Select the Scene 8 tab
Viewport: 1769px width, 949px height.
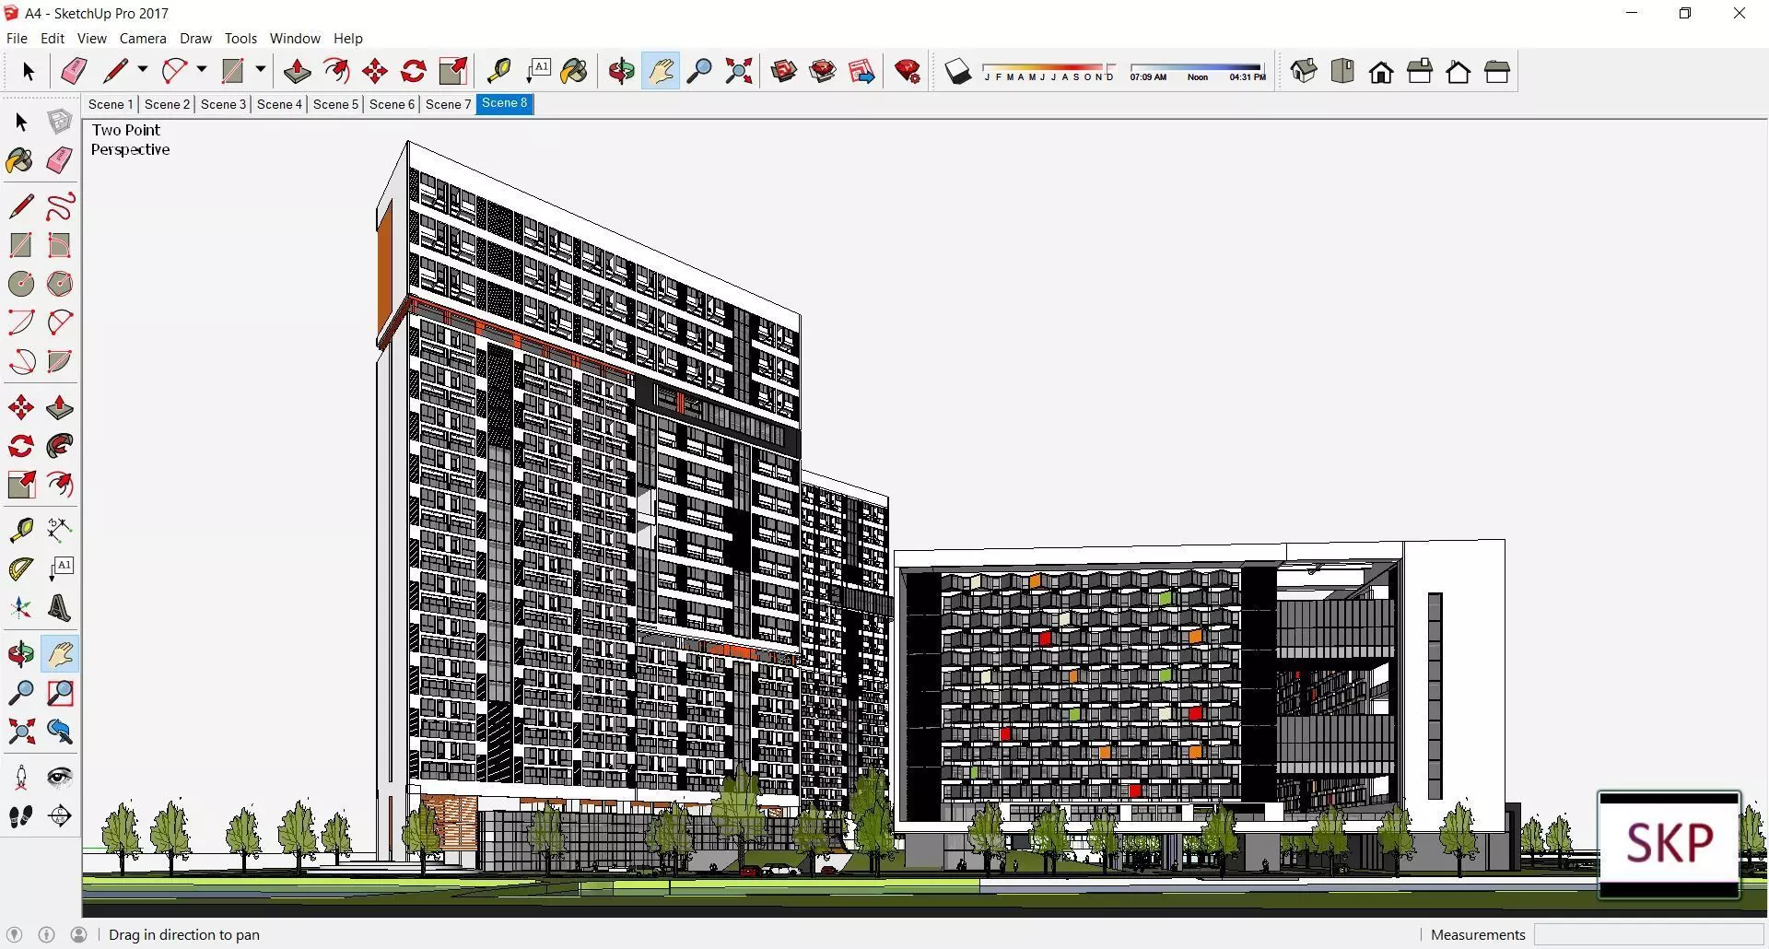[505, 103]
